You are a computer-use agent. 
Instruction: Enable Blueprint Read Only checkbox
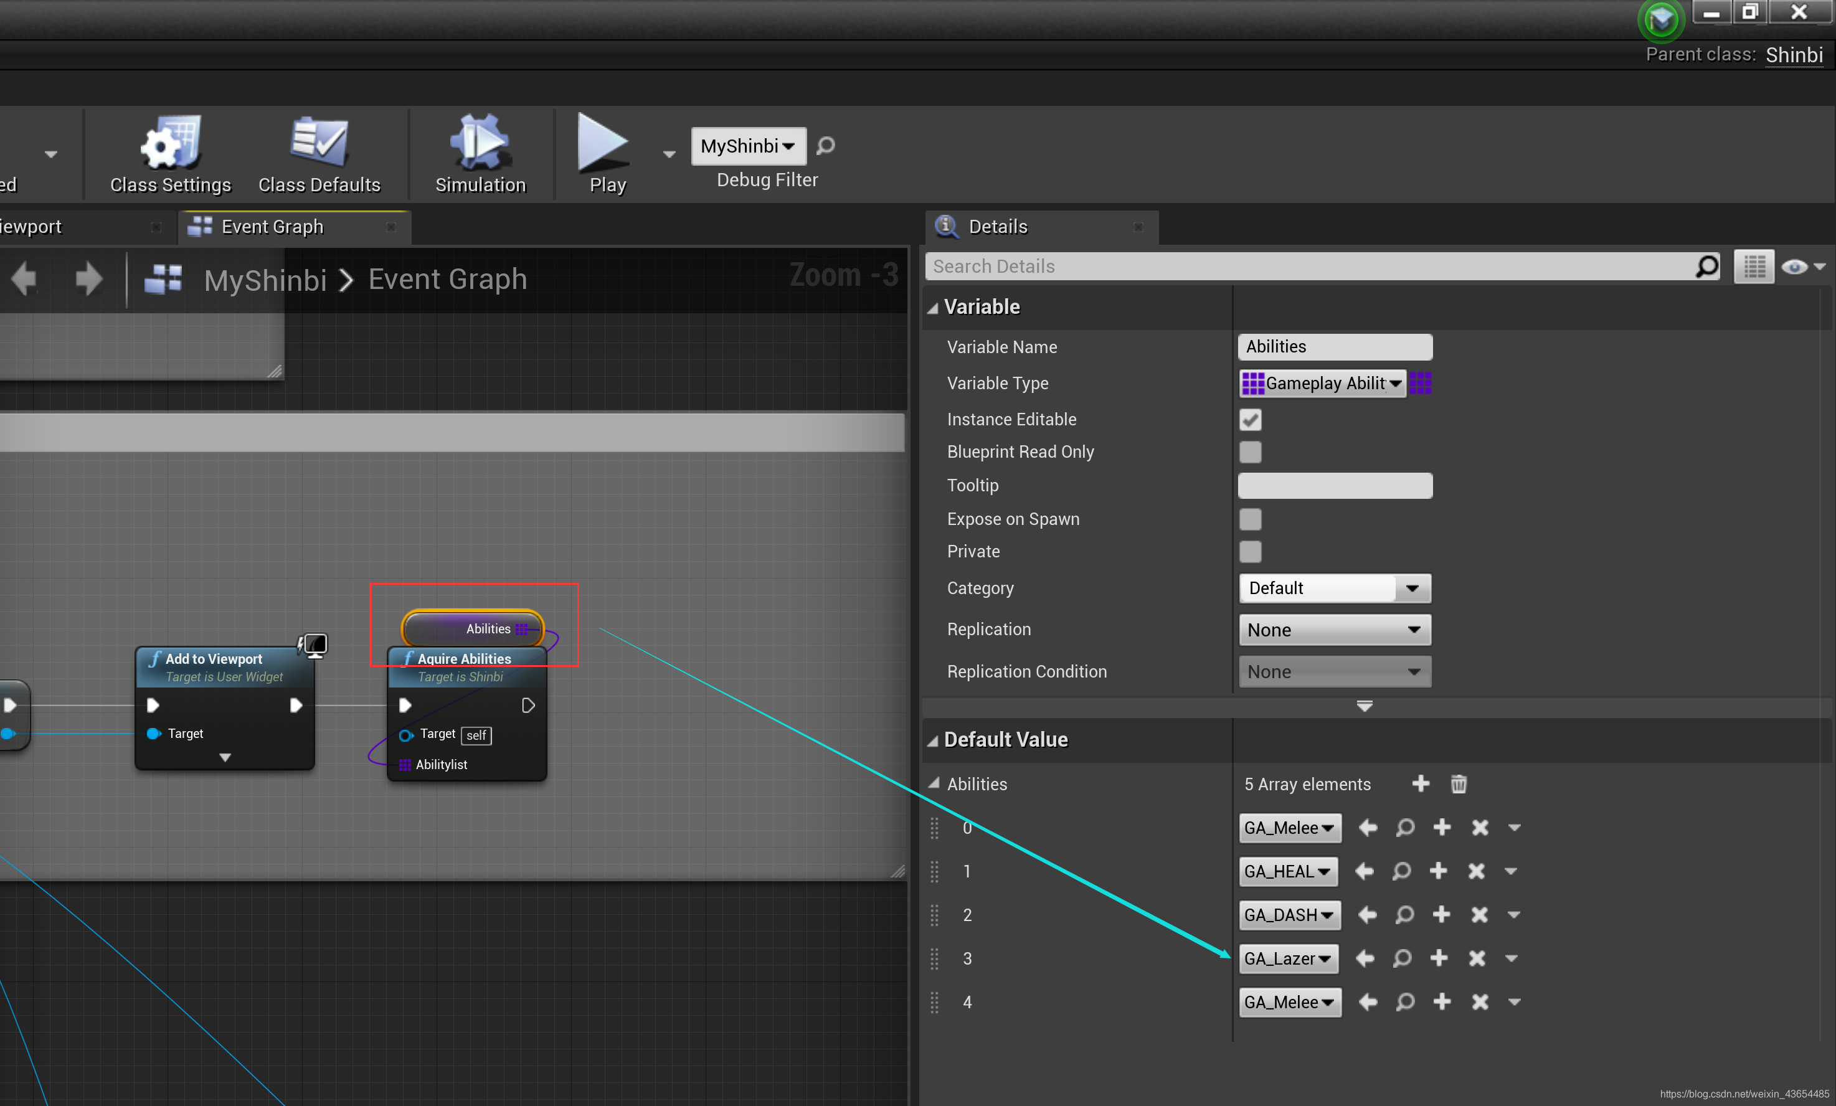[x=1249, y=452]
